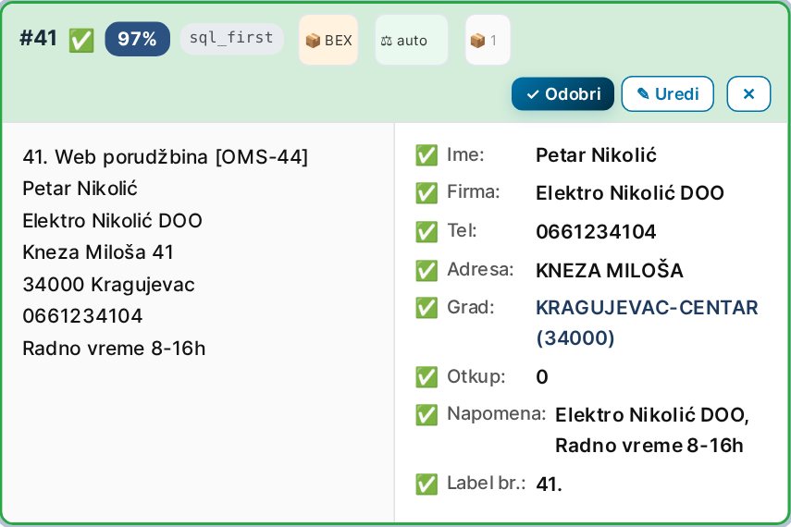
Task: Click the raw text line Radno vreme 8-16h
Action: (114, 349)
